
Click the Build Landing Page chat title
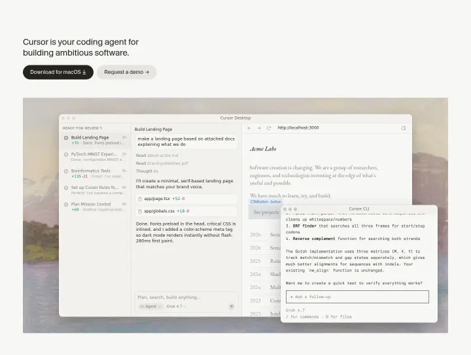(153, 129)
